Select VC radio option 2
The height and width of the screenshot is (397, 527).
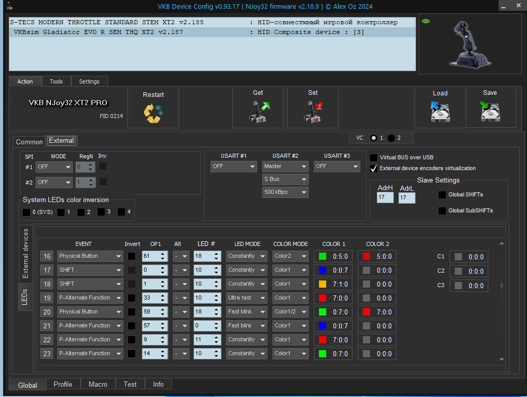[x=391, y=138]
